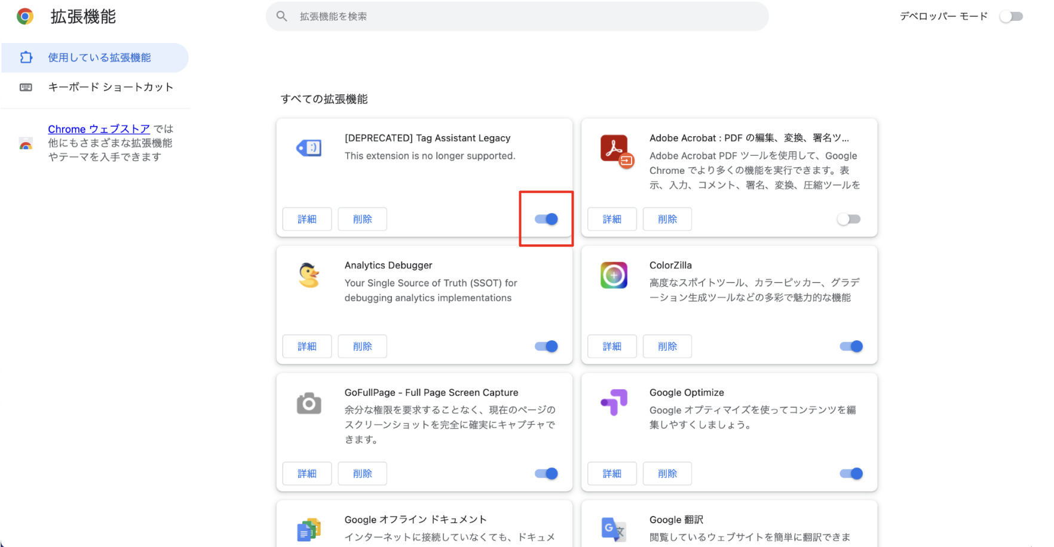This screenshot has height=547, width=1054.
Task: Click the Google 翻訳 title text
Action: coord(676,520)
